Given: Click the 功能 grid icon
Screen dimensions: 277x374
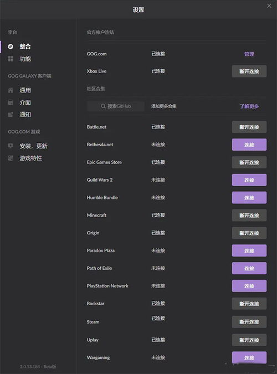Looking at the screenshot, I should (x=11, y=59).
